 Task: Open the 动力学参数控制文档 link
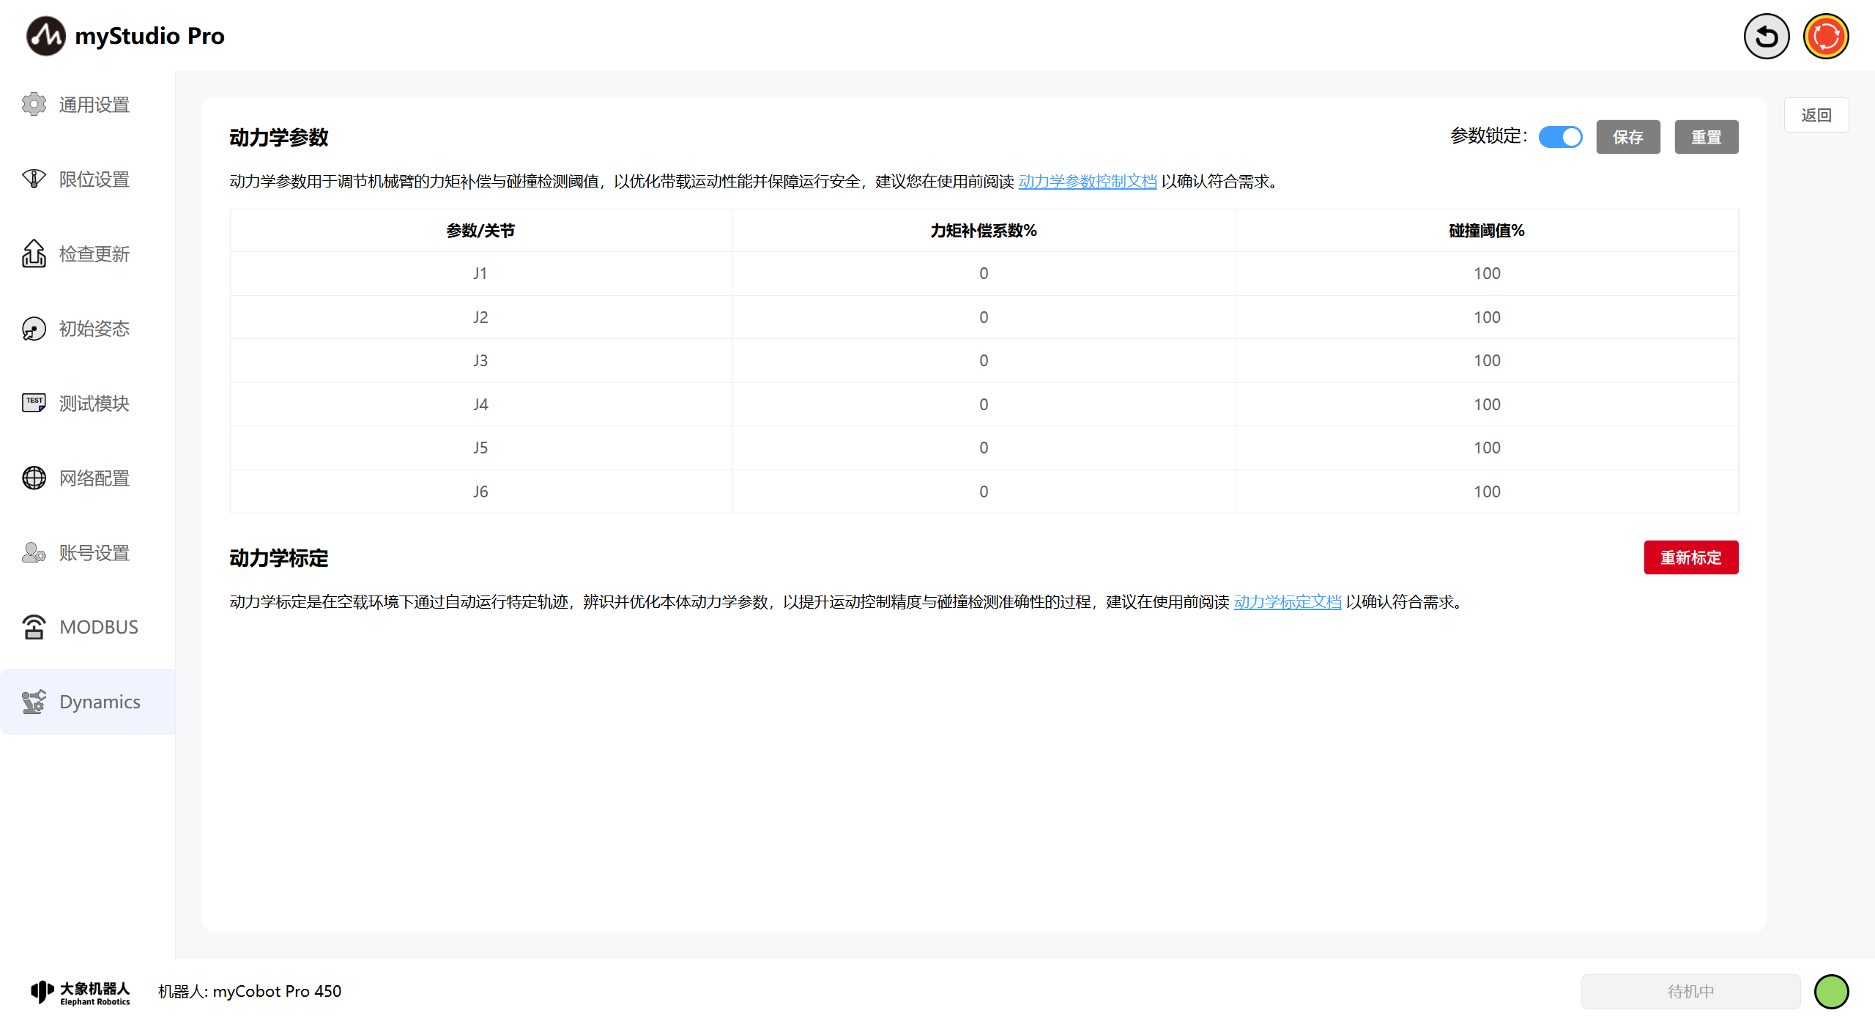coord(1087,182)
